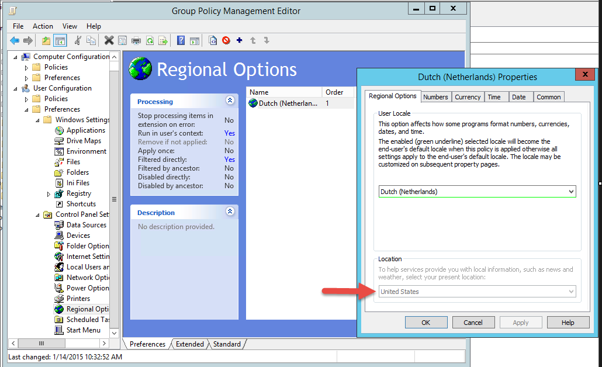Cancel the Dutch (Netherlands) Properties dialog

tap(473, 322)
